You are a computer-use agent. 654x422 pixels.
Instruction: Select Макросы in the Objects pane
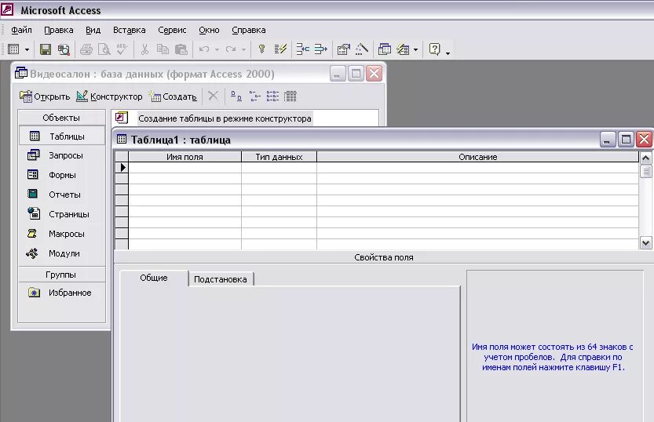click(x=62, y=234)
